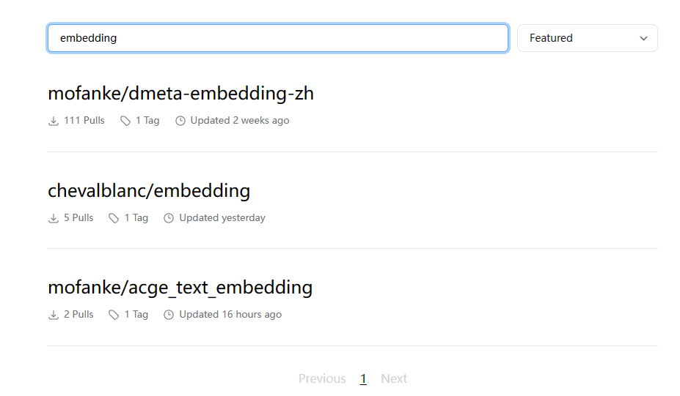The image size is (680, 396).
Task: Open the Featured sort dropdown
Action: 587,38
